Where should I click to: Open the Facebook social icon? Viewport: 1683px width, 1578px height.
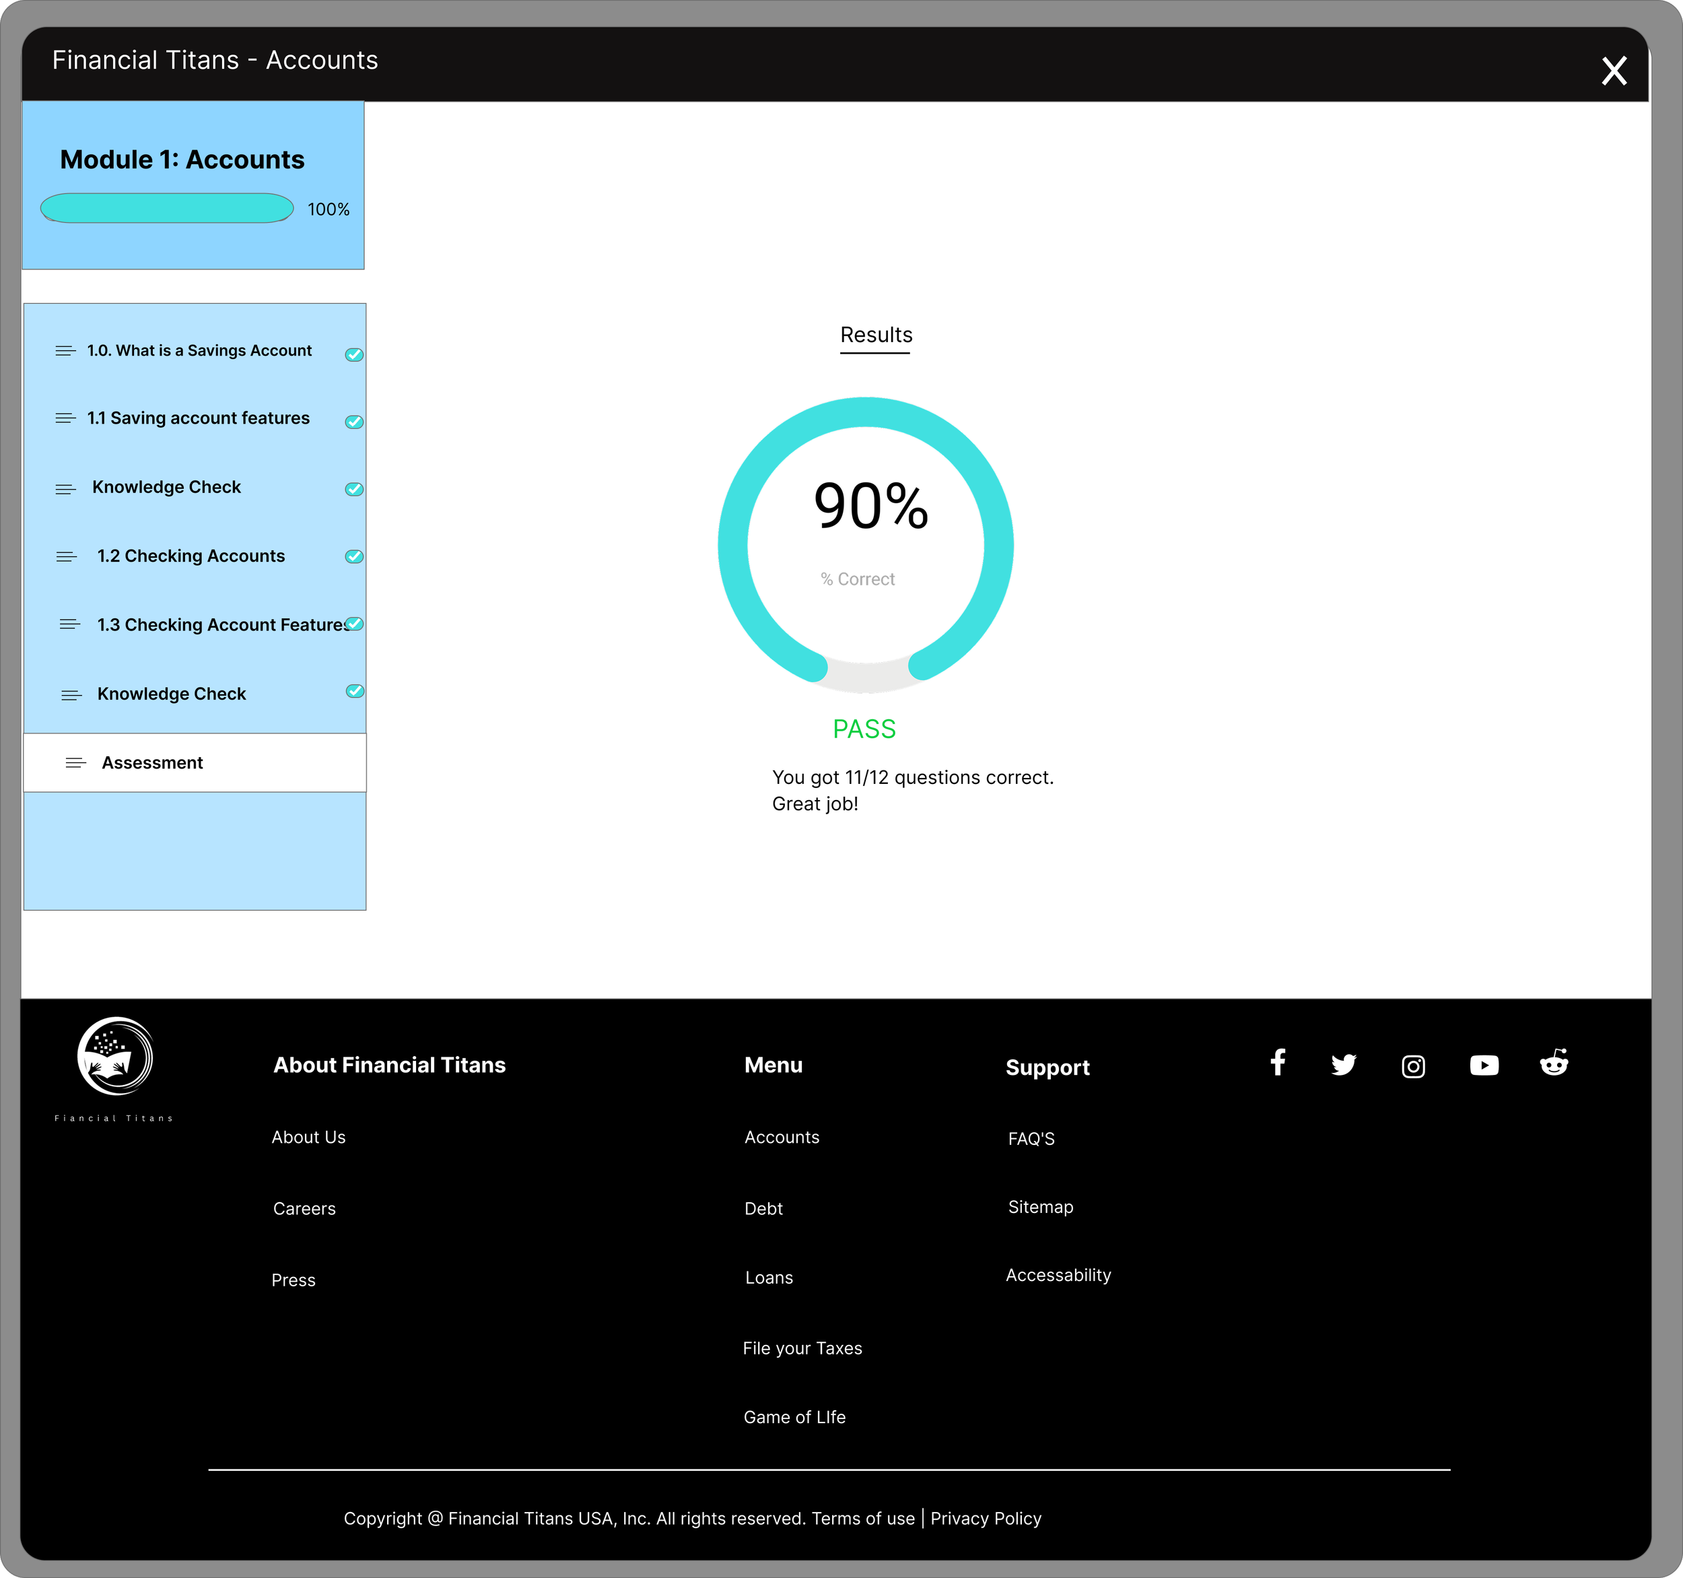tap(1278, 1062)
